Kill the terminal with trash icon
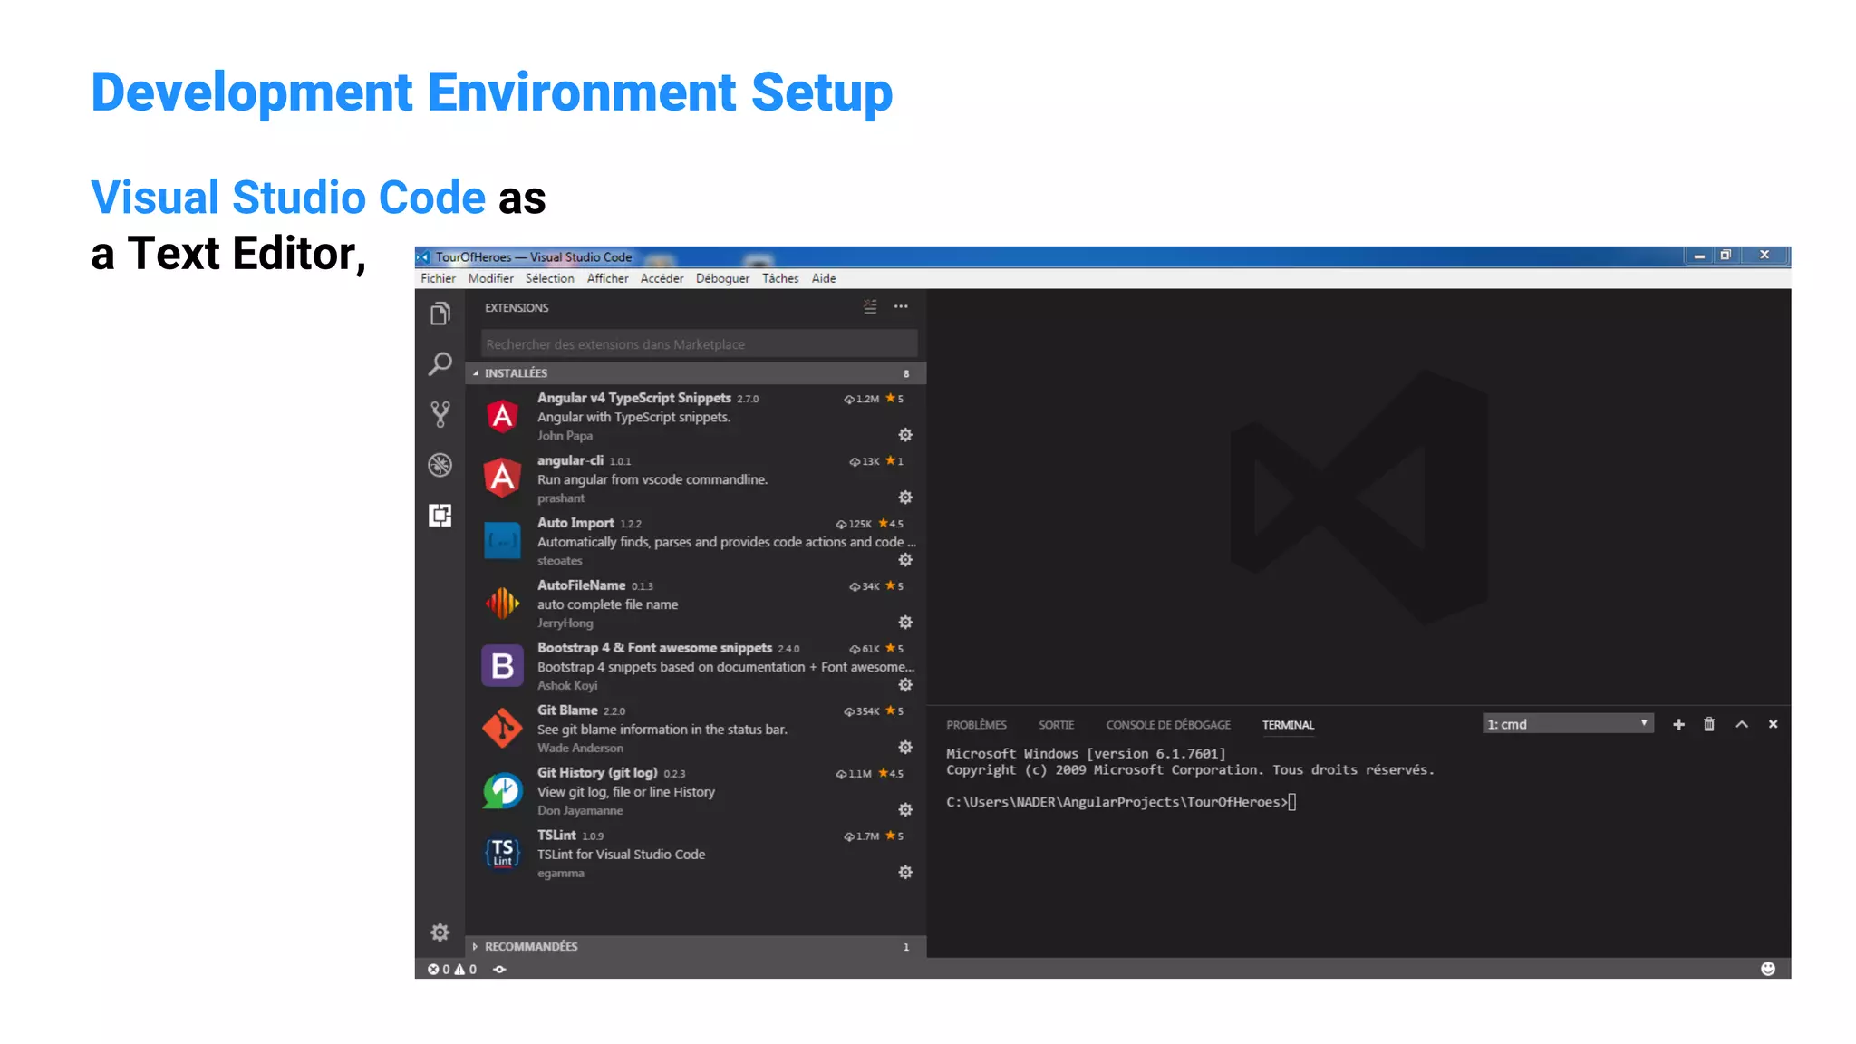Screen dimensions: 1856x1044 pyautogui.click(x=1709, y=724)
